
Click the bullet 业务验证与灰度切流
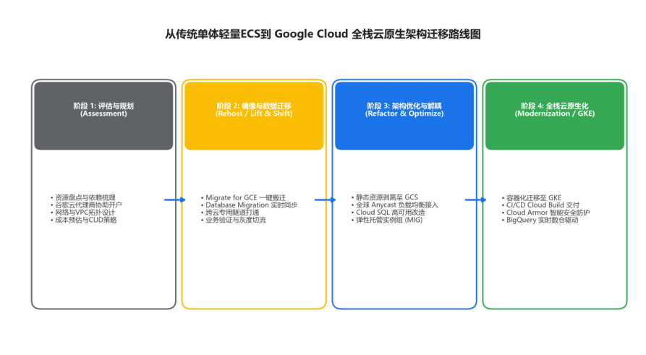coord(233,220)
